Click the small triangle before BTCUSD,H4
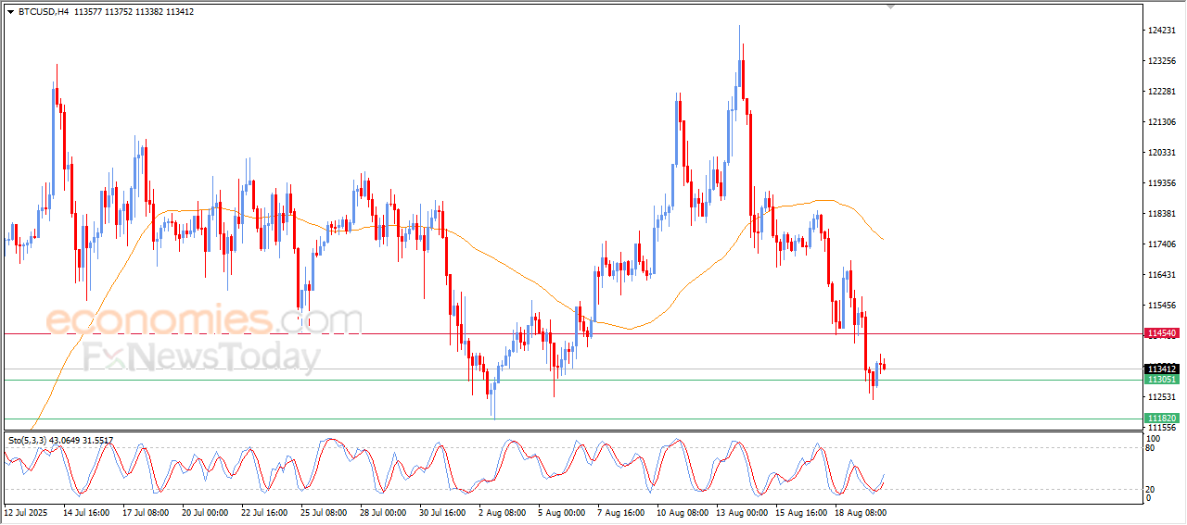Screen dimensions: 1187x525 (x=10, y=12)
